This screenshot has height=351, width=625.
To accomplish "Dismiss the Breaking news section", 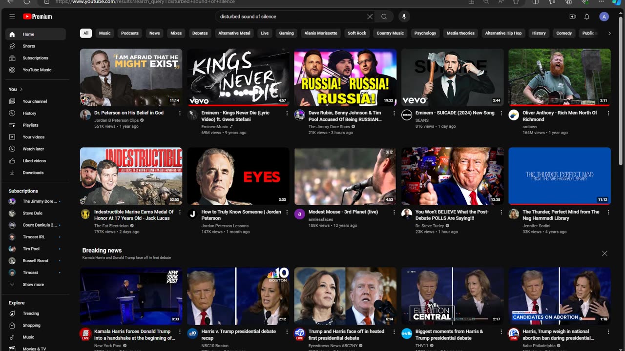I will tap(604, 253).
